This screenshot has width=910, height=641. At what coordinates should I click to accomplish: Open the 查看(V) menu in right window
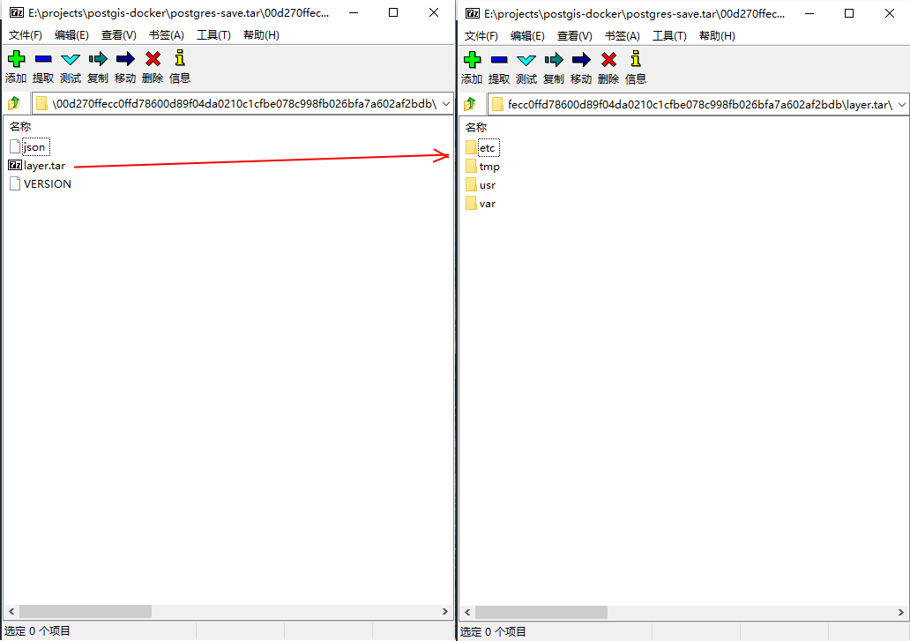574,35
